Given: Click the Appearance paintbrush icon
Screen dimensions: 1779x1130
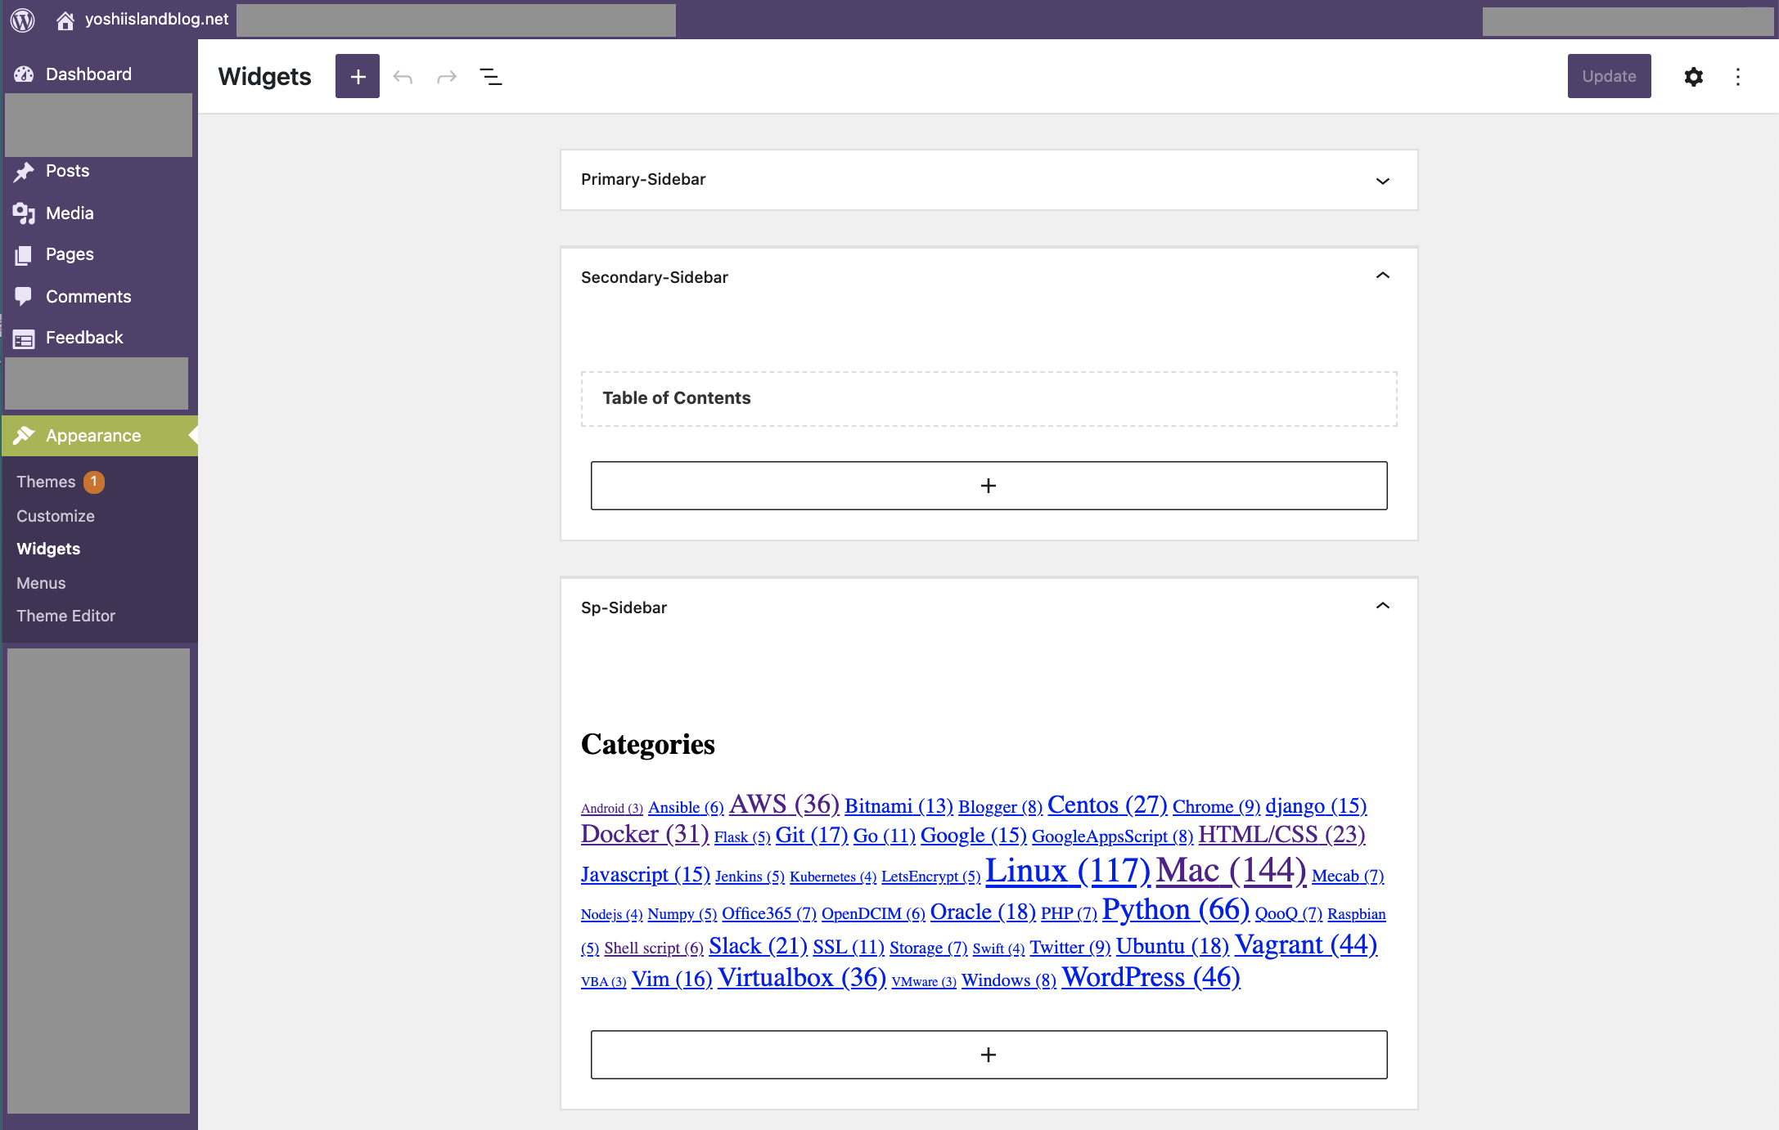Looking at the screenshot, I should pos(24,436).
